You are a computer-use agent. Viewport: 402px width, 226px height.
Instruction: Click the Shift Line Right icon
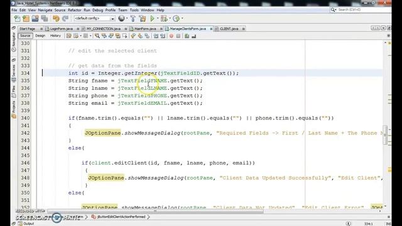pos(163,36)
